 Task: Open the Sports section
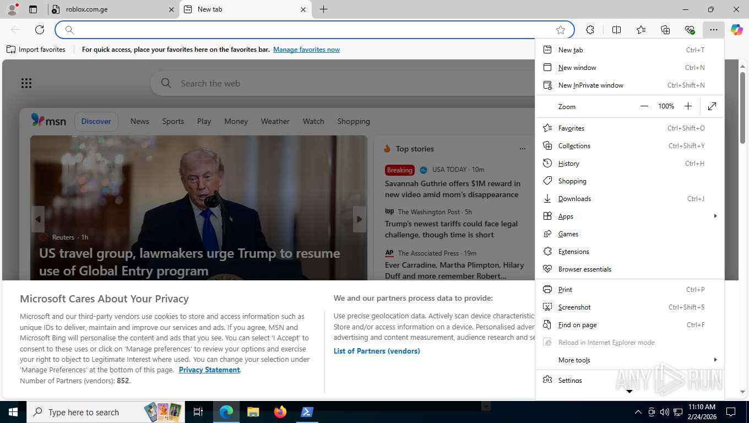click(x=173, y=121)
